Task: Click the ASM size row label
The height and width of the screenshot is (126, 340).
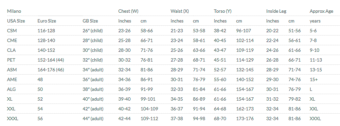Action: point(12,70)
